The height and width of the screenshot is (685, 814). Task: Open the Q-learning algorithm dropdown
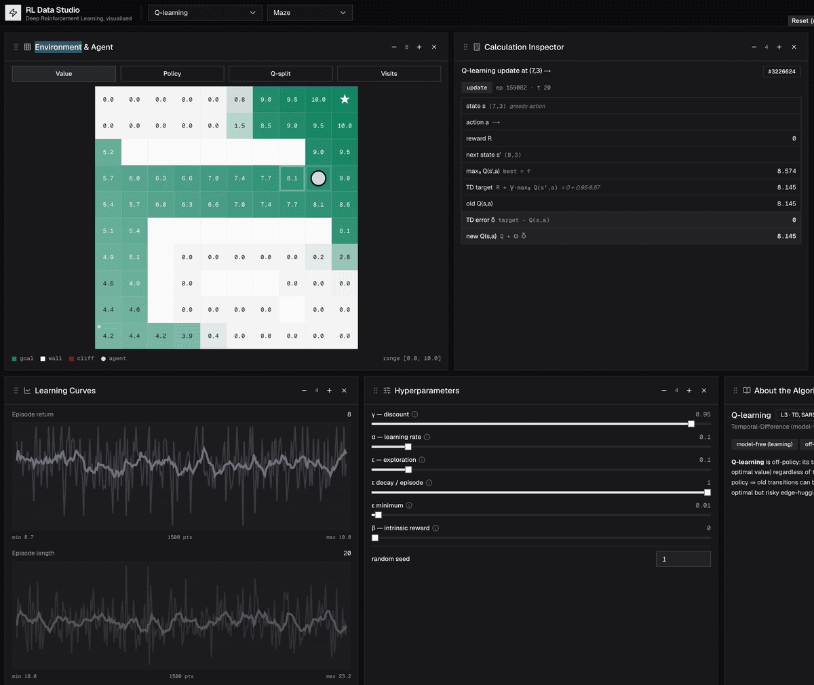[x=205, y=13]
